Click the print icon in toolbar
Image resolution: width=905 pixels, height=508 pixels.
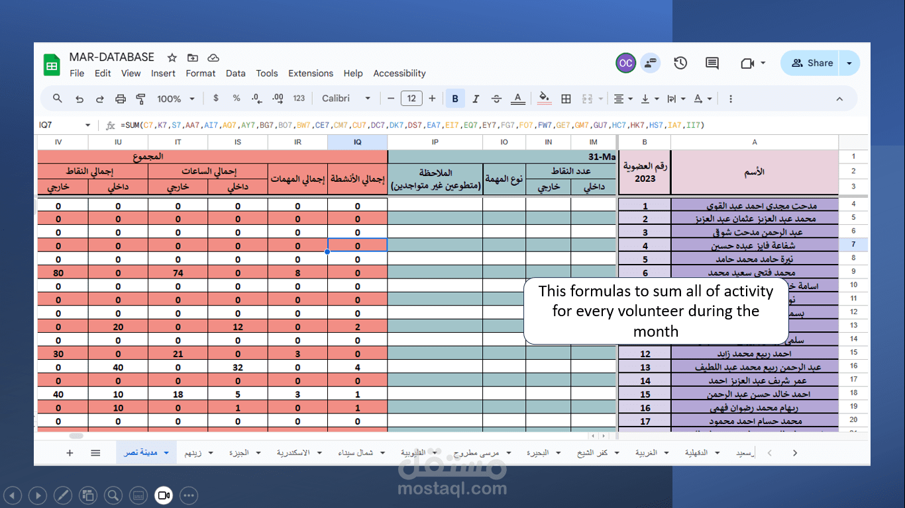[x=120, y=99]
